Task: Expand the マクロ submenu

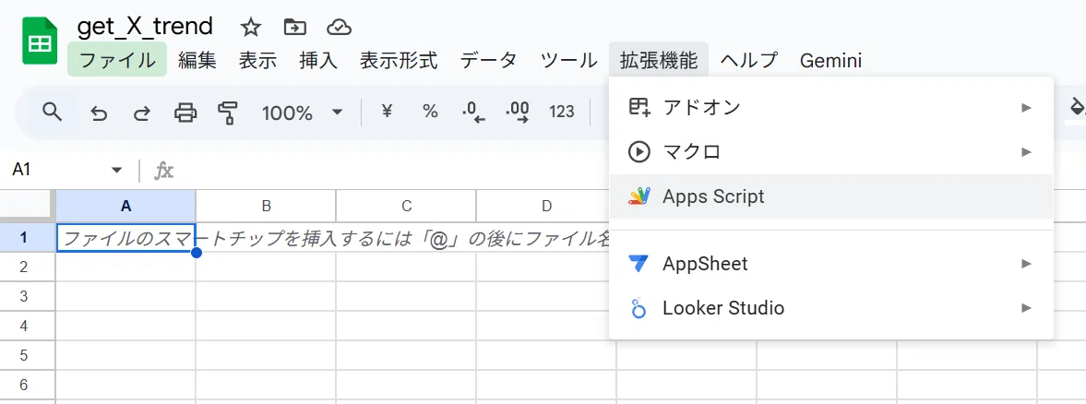Action: pyautogui.click(x=831, y=151)
